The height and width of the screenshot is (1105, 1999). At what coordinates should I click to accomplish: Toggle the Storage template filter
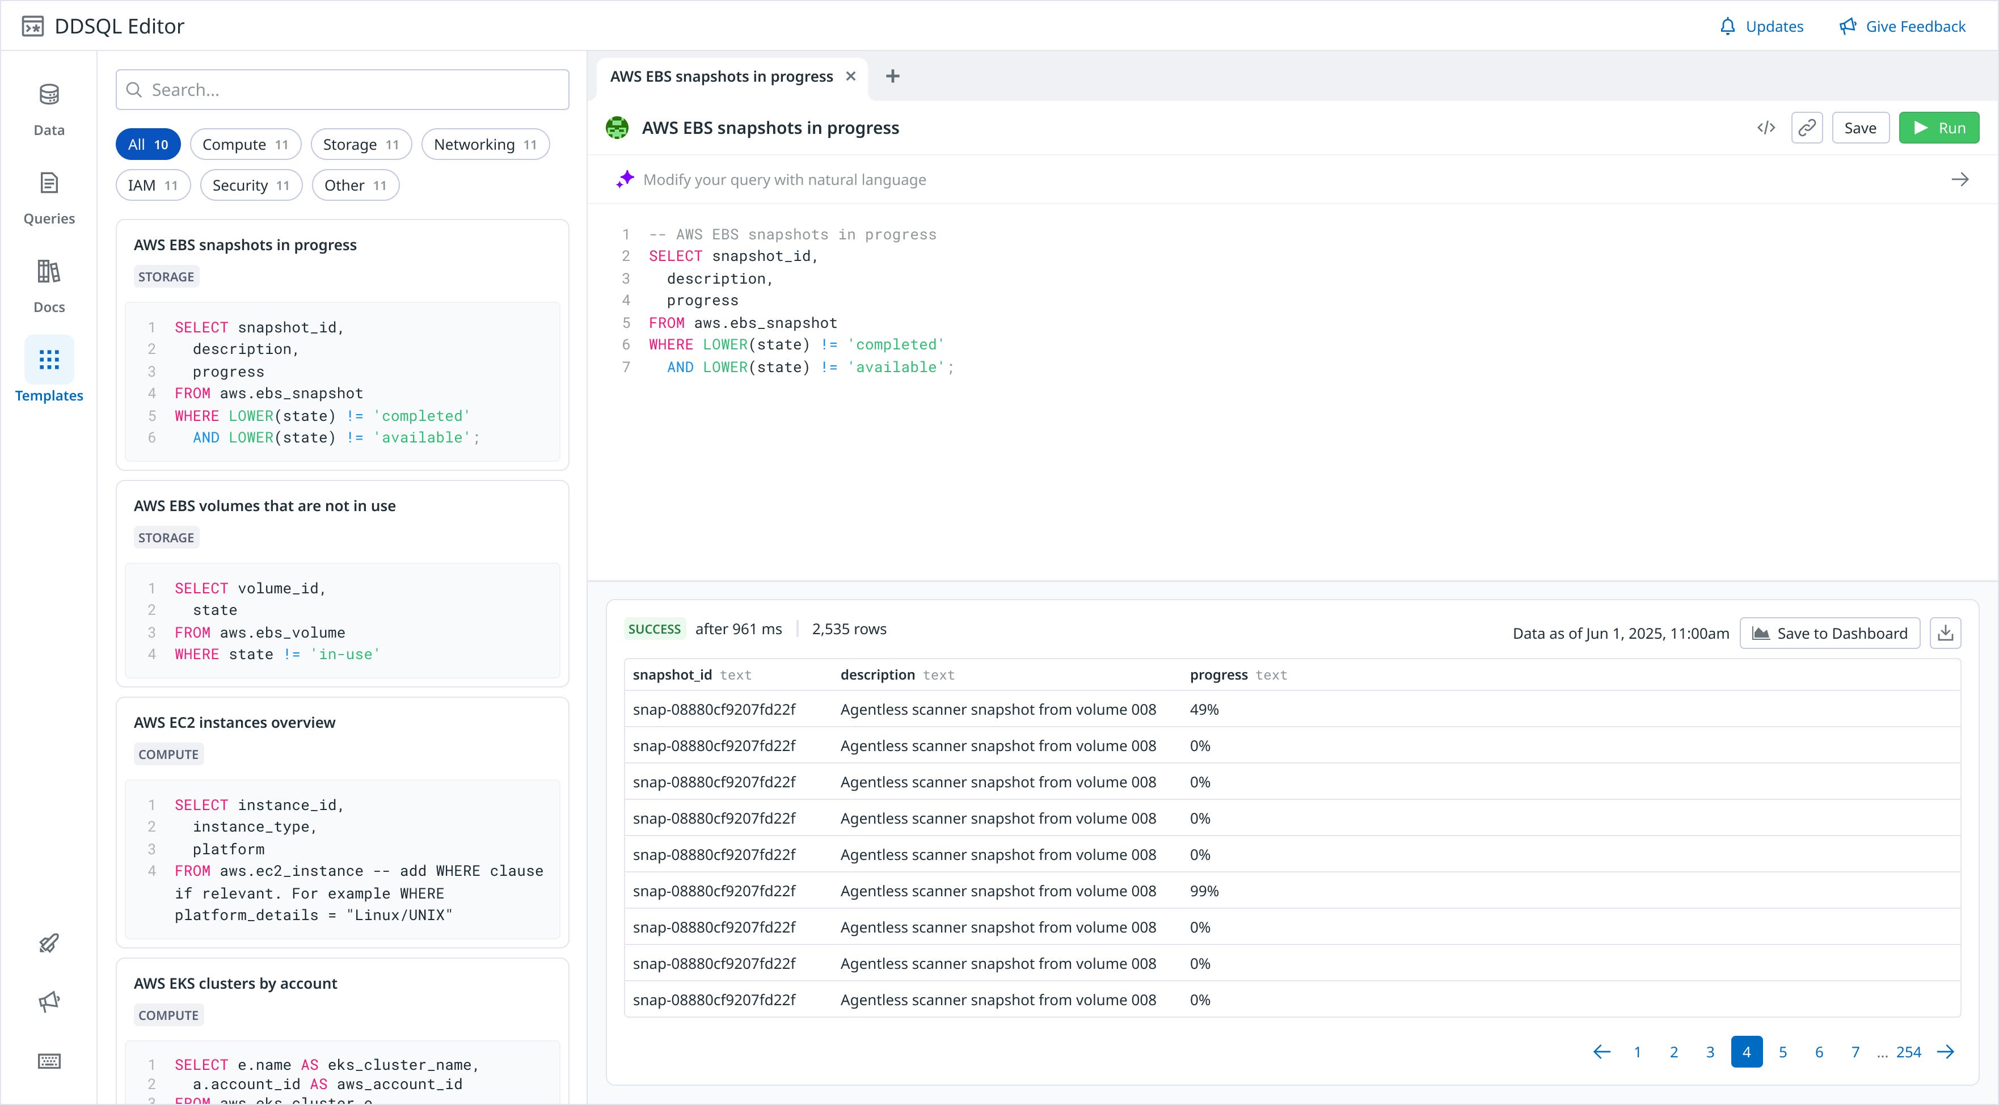click(x=360, y=144)
